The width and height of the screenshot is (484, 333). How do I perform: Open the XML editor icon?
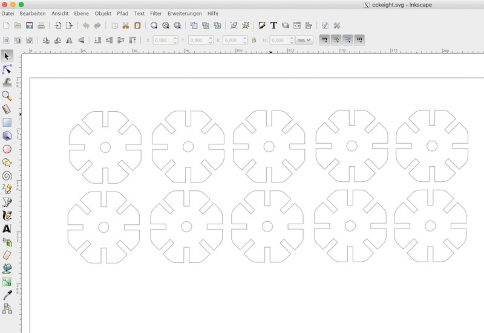click(x=297, y=25)
